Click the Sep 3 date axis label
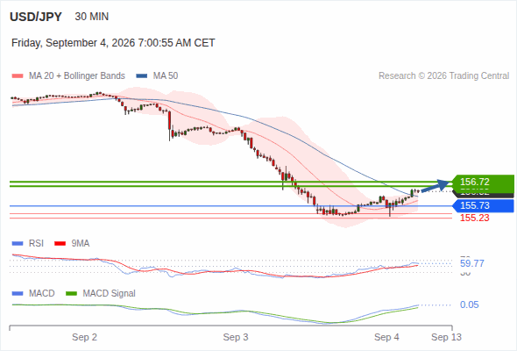The image size is (517, 351). (236, 337)
